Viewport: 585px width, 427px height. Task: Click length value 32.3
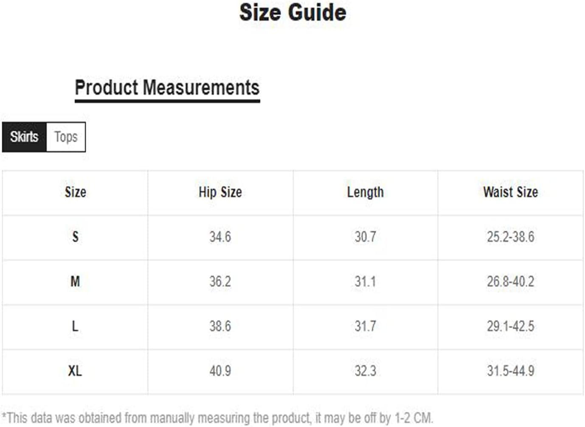[x=366, y=371]
